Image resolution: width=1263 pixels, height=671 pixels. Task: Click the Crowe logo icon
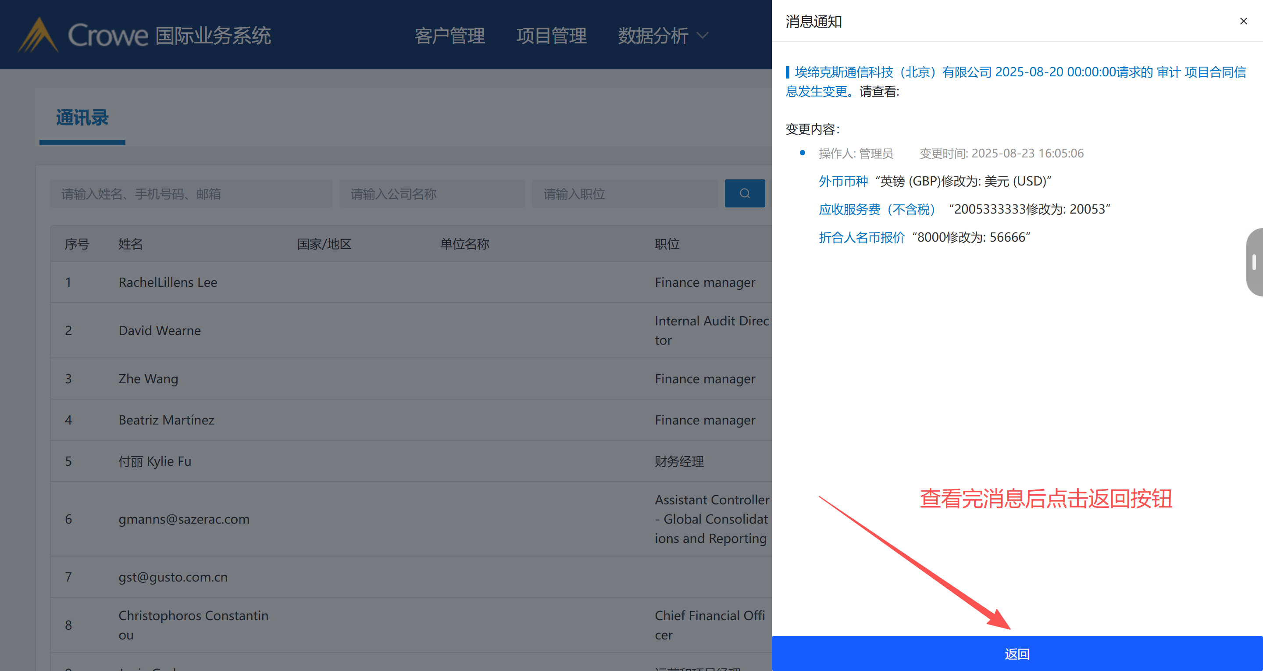(38, 36)
